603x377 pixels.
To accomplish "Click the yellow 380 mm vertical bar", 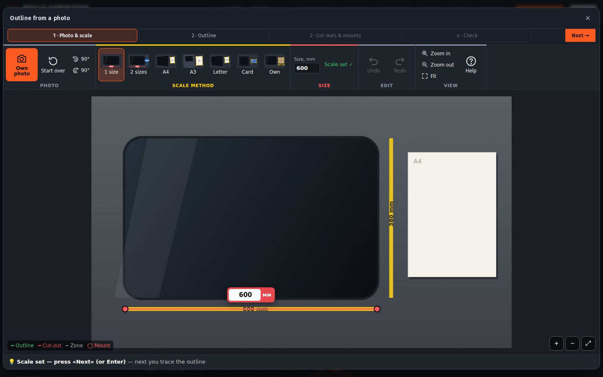I will pyautogui.click(x=391, y=218).
